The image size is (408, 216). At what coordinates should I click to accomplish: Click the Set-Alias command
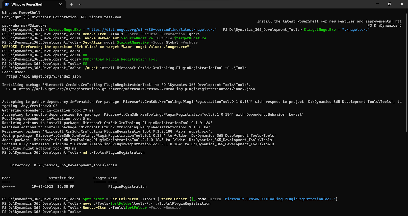point(92,42)
